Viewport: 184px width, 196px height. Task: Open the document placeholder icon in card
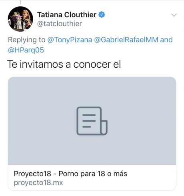tap(92, 121)
